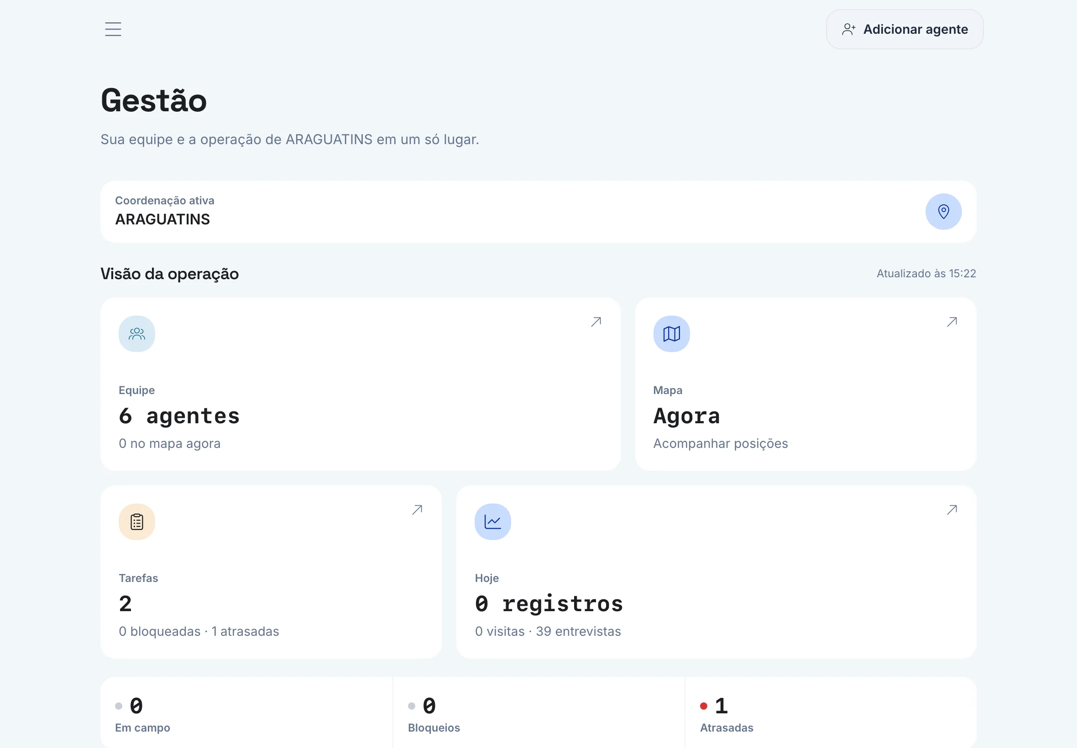This screenshot has width=1077, height=748.
Task: Click the Tarefas count '2'
Action: pyautogui.click(x=125, y=604)
